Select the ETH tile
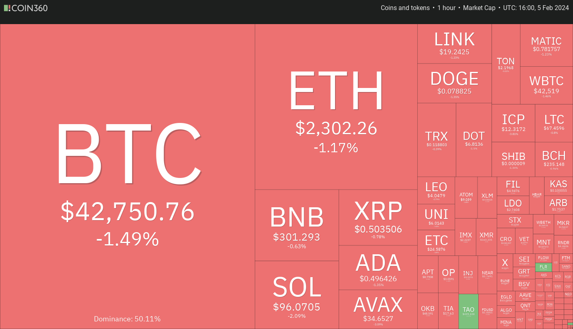Screen dimensions: 573x329 click(336, 107)
